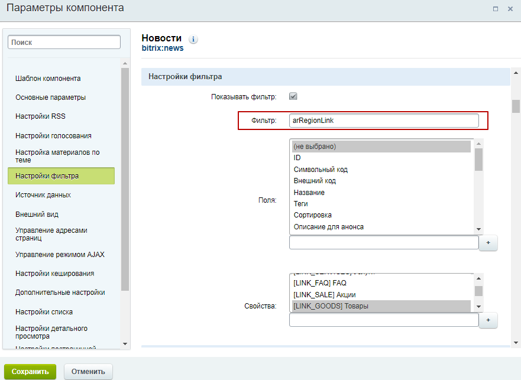This screenshot has height=380, width=521.
Task: Click main panel scroll-down arrow
Action: click(516, 342)
